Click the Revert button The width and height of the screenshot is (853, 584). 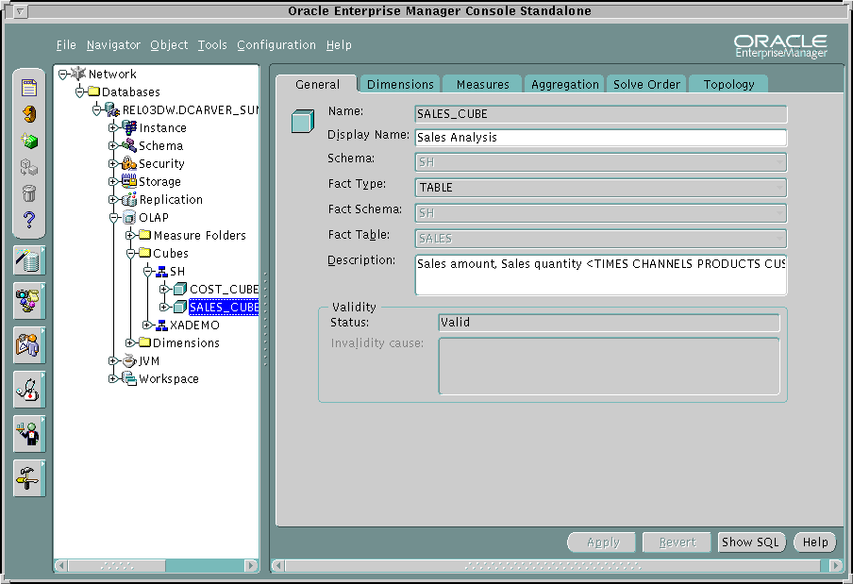677,542
